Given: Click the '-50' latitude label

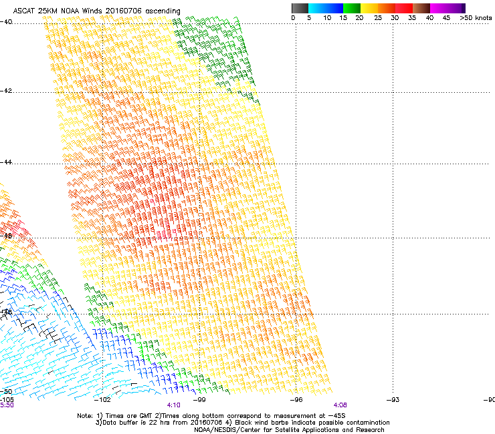Looking at the screenshot, I should (6, 391).
